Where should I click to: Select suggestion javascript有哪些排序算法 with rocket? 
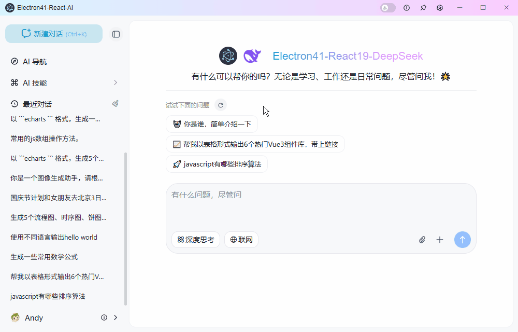pos(217,164)
